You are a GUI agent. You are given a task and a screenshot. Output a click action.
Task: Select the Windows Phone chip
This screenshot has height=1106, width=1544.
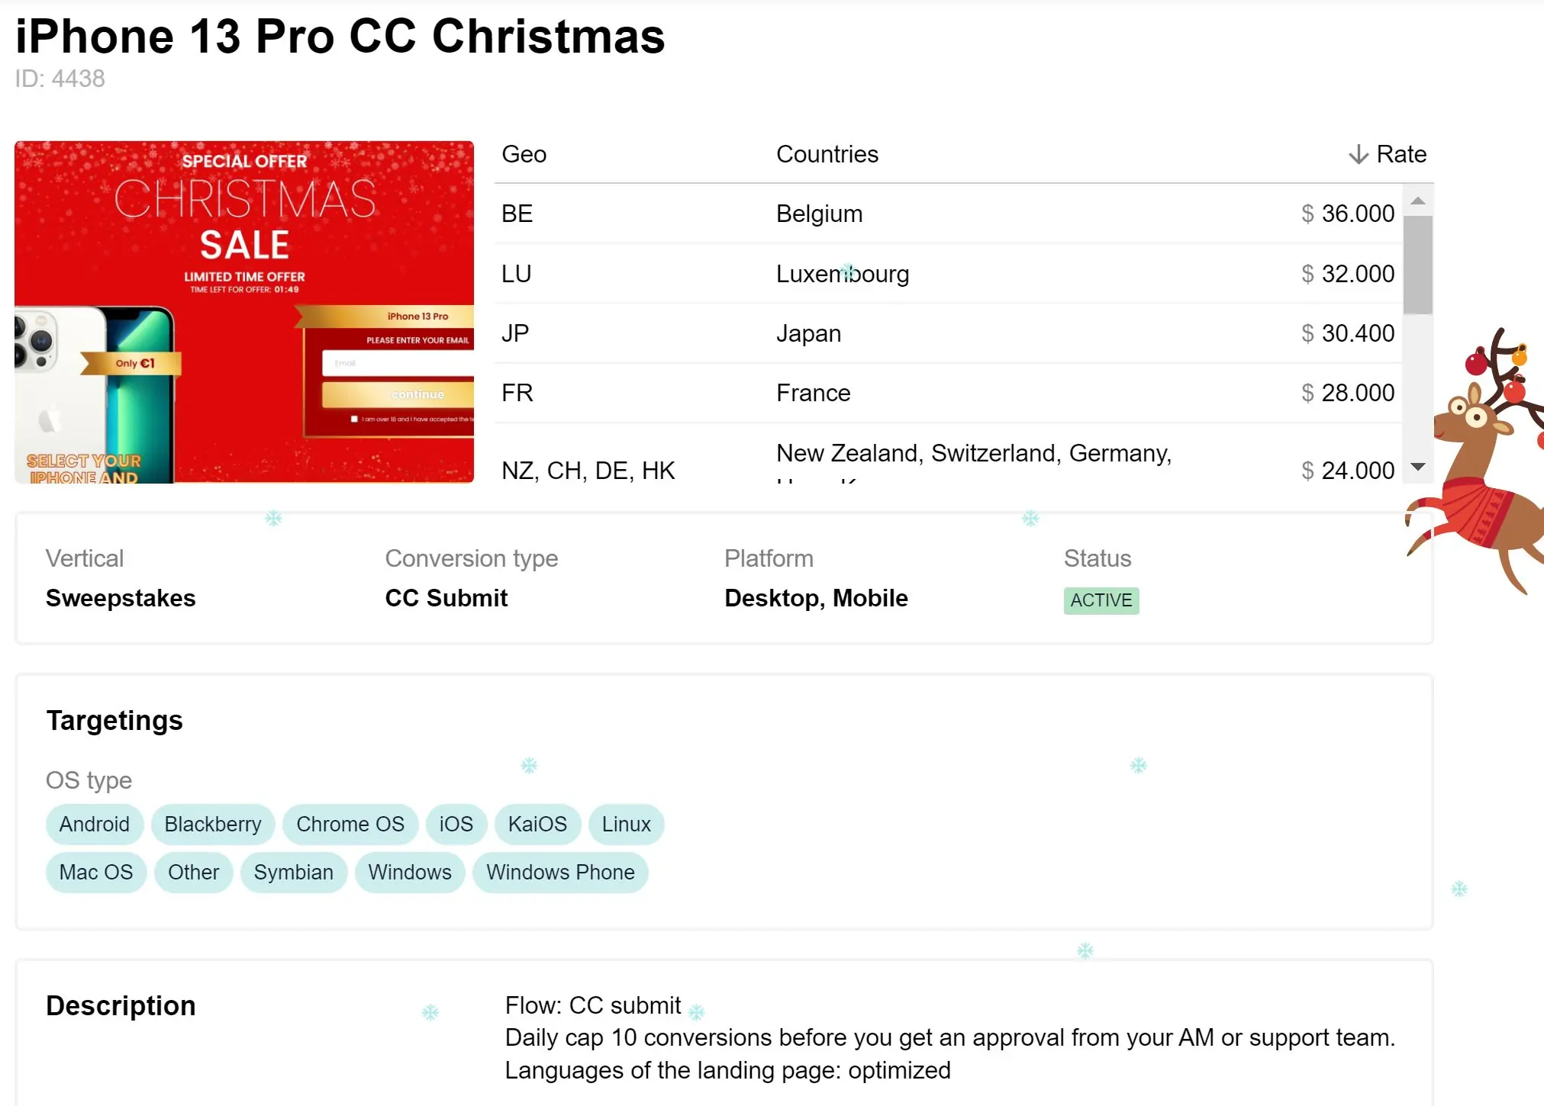560,873
